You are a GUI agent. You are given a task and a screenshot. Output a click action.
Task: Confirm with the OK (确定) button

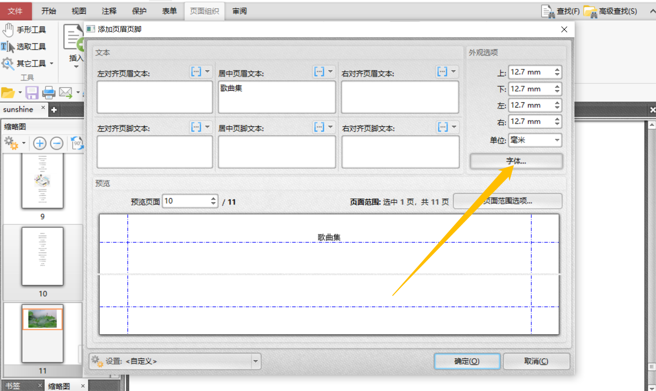(x=467, y=361)
